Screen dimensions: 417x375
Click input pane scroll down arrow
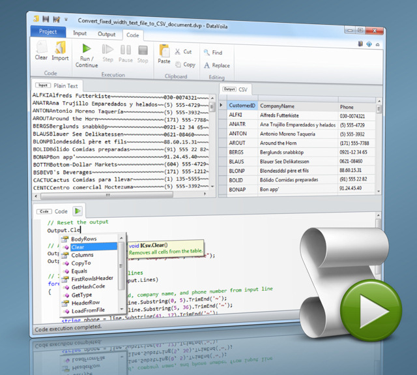pyautogui.click(x=212, y=187)
